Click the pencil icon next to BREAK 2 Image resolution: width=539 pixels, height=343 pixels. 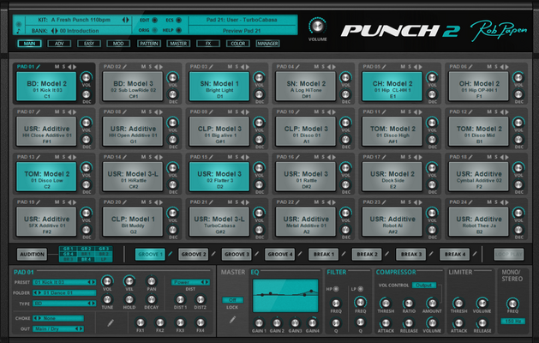(387, 254)
